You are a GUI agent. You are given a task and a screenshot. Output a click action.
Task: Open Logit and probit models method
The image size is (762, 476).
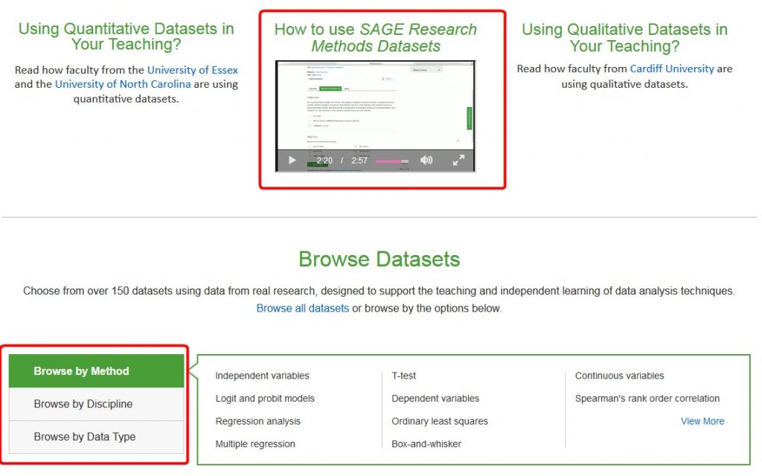[265, 399]
